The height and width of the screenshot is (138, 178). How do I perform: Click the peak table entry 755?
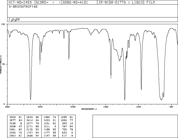coord(64,130)
